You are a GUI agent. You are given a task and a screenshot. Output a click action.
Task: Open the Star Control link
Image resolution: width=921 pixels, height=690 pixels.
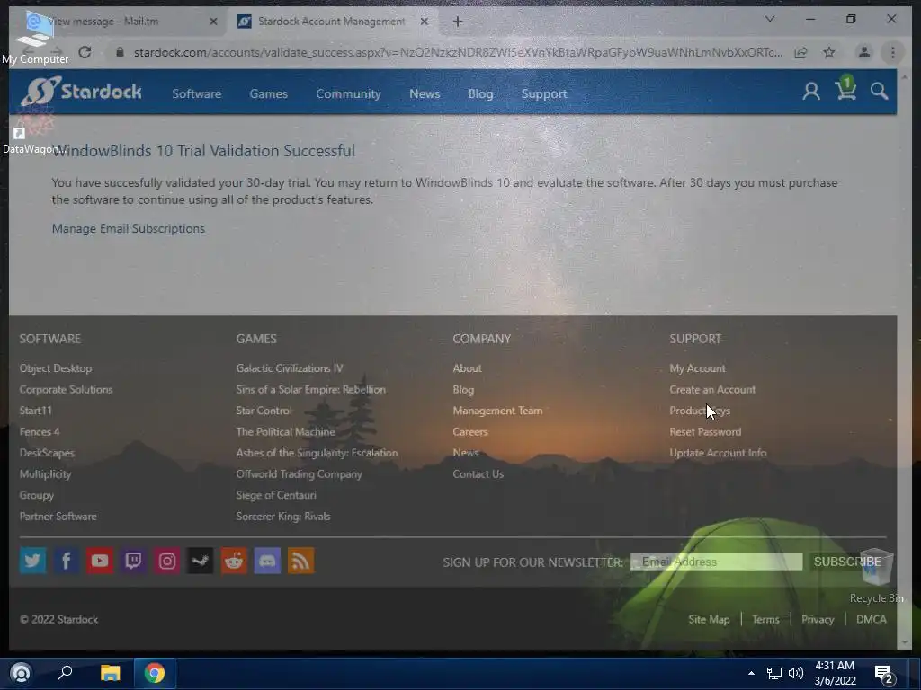pos(264,411)
